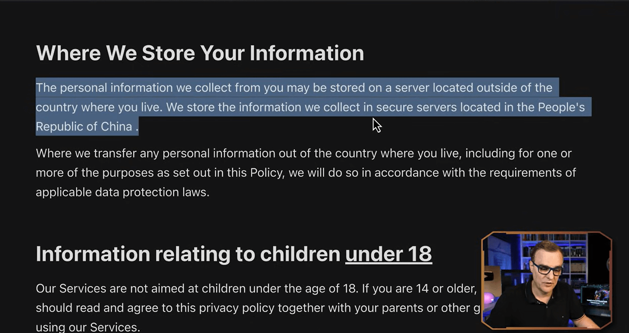
Task: Click the word "Policy" in the transfer paragraph
Action: point(267,173)
